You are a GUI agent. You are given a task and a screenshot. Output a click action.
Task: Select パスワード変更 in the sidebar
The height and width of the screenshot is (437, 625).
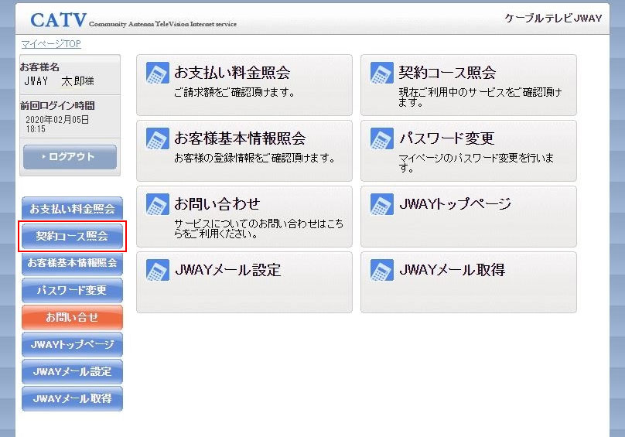coord(72,290)
